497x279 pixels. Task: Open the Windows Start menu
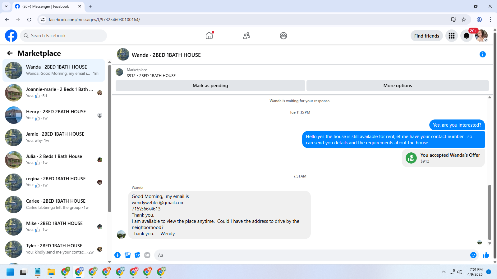(x=10, y=272)
